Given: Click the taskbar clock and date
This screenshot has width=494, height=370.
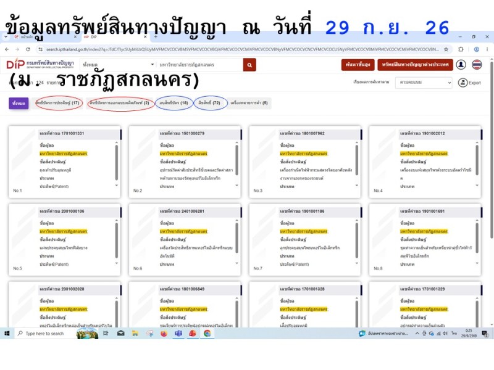Looking at the screenshot, I should 469,333.
